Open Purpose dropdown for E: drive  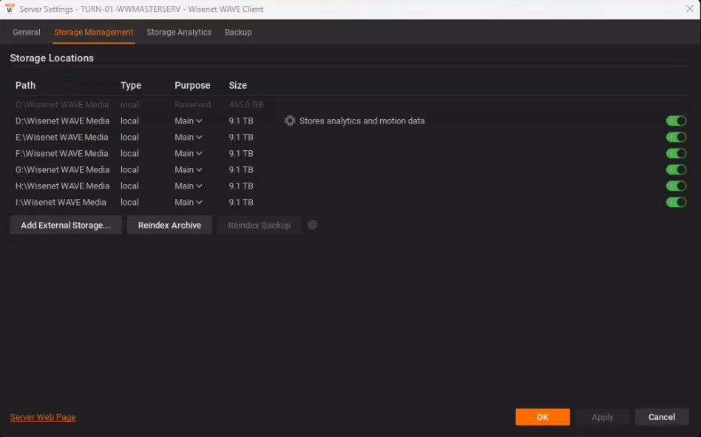click(189, 138)
